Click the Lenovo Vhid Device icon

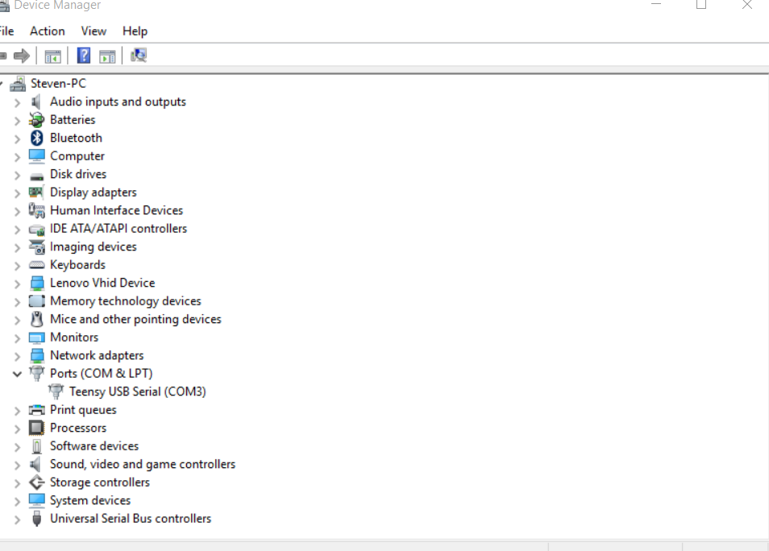point(37,284)
